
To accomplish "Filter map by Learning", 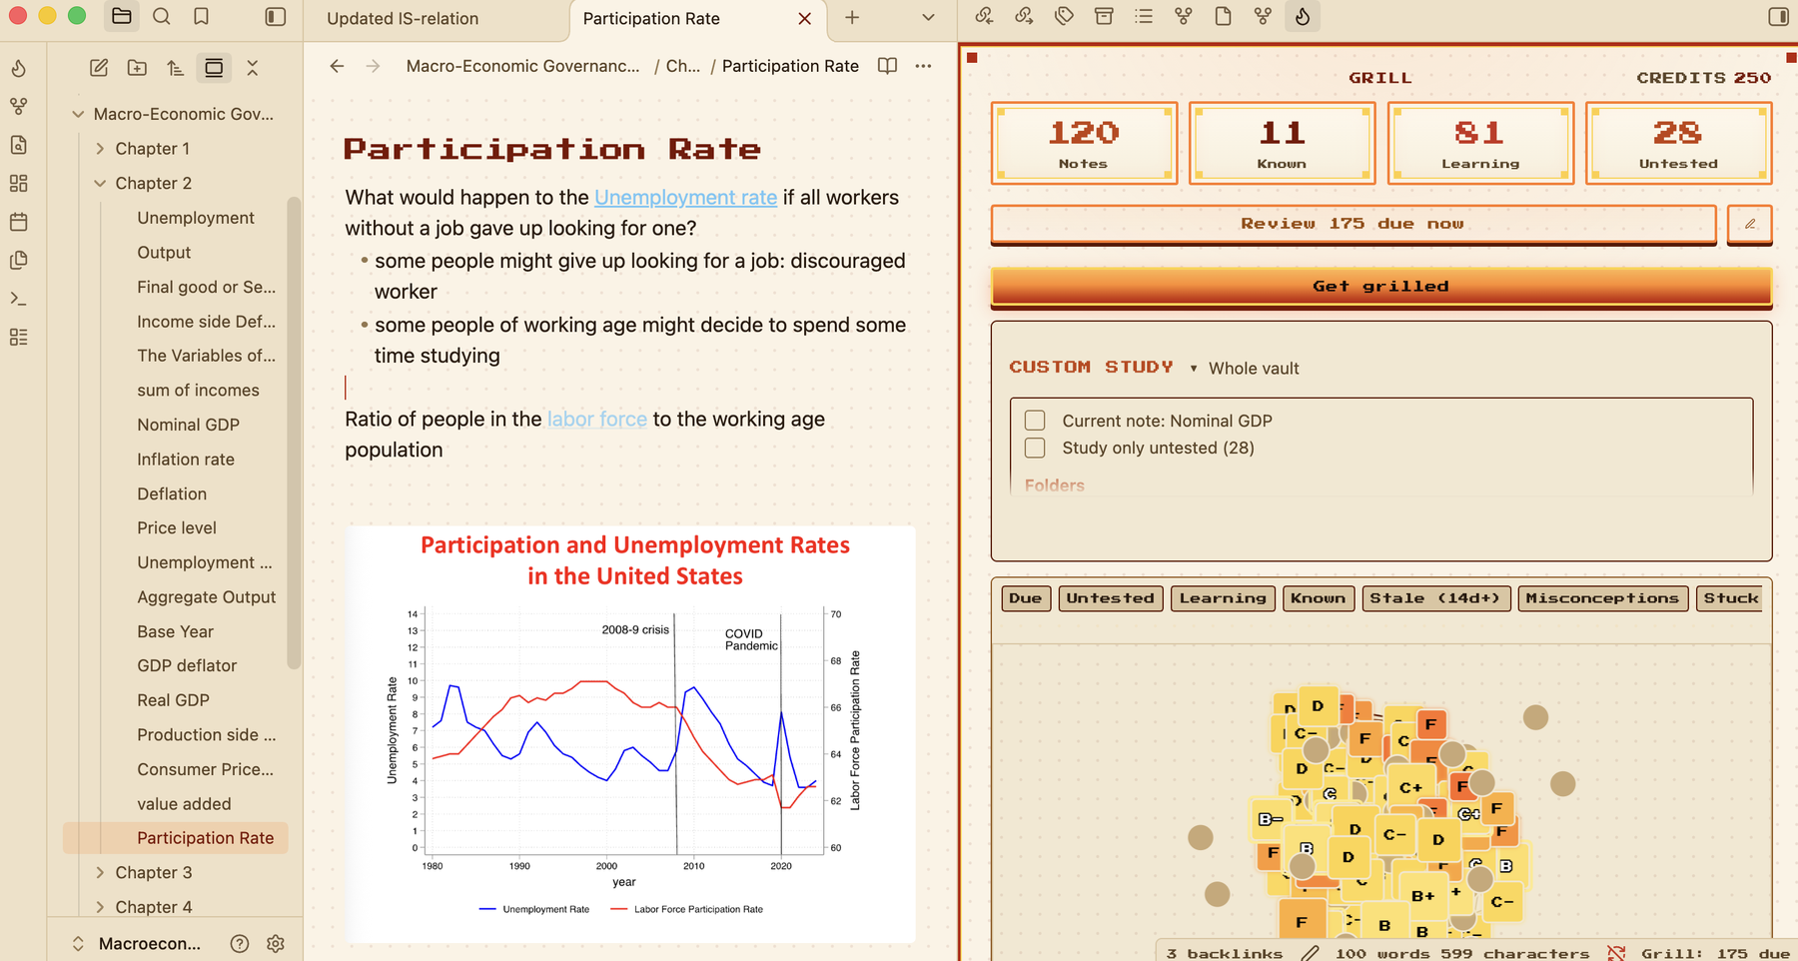I will click(x=1223, y=598).
